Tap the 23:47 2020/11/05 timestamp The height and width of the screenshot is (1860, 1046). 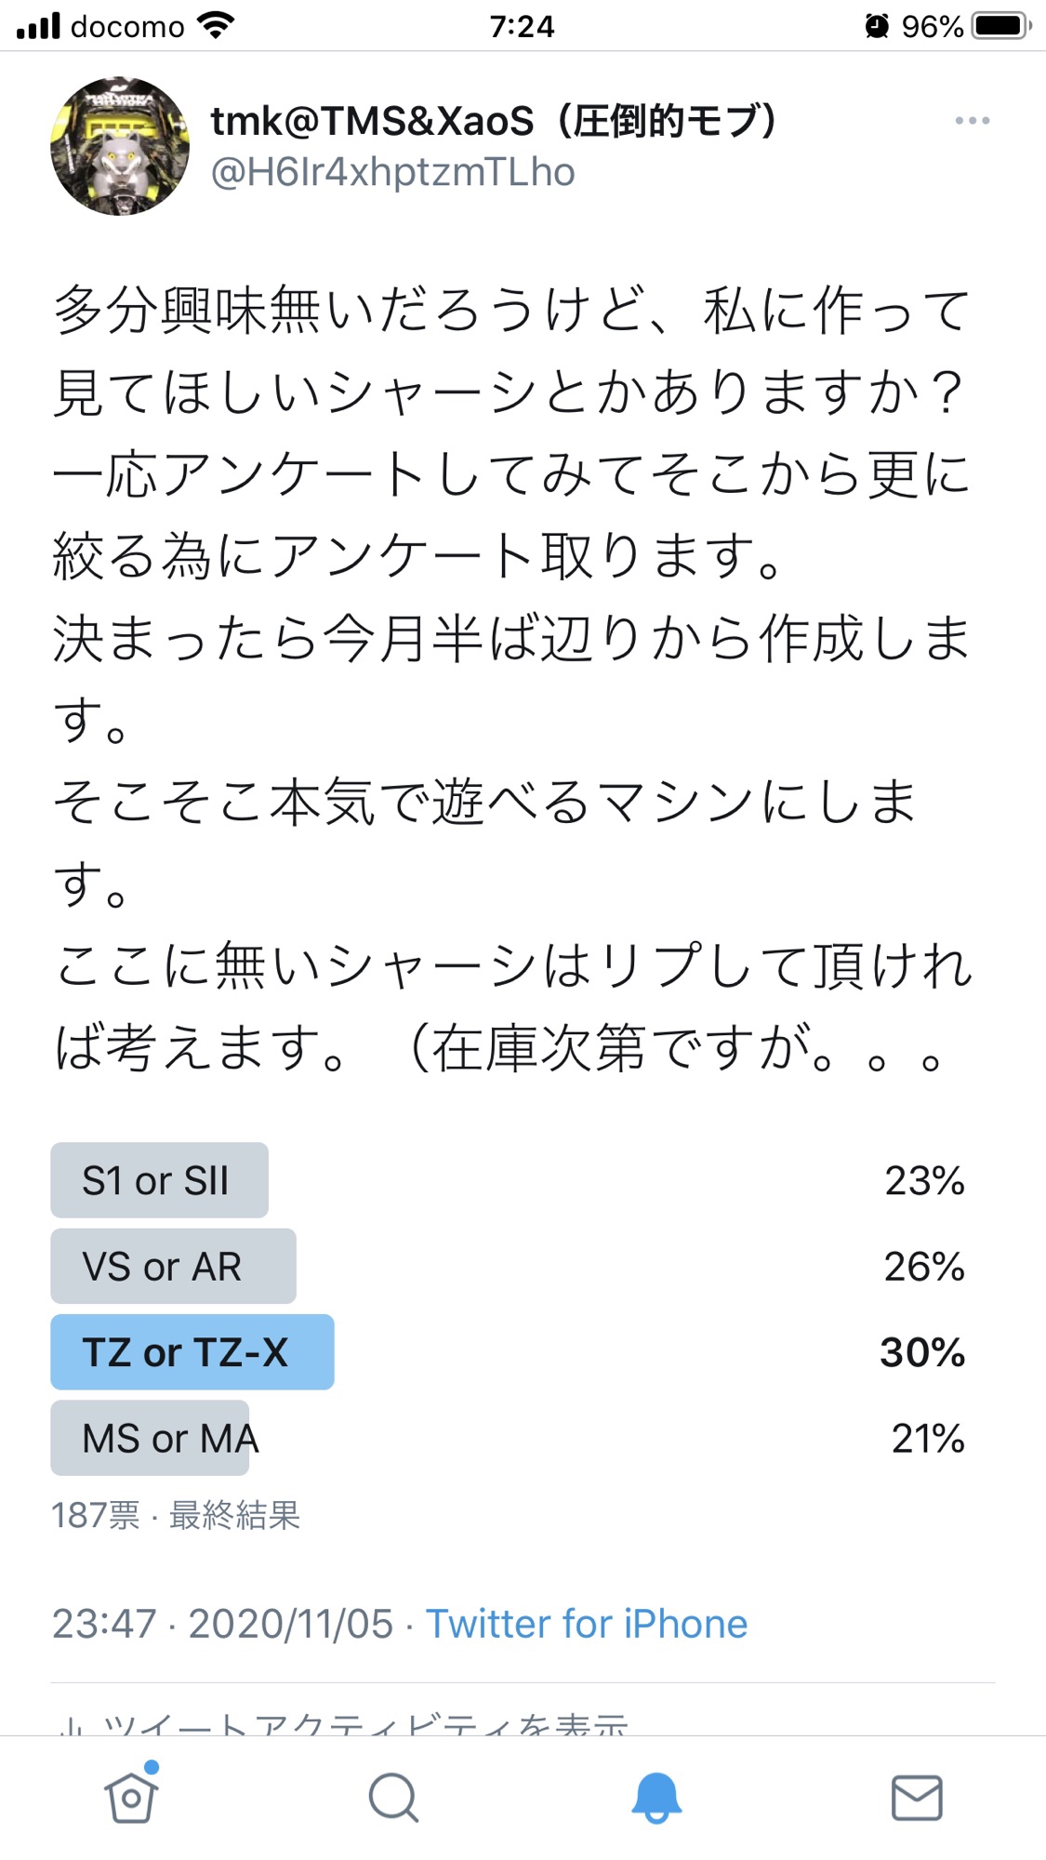click(223, 1624)
